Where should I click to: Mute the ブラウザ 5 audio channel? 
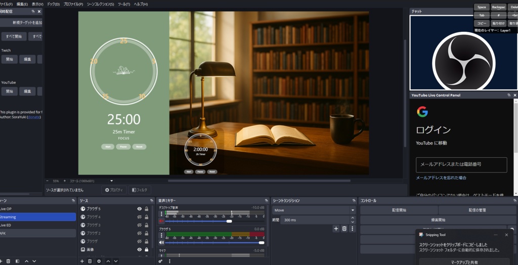pyautogui.click(x=161, y=243)
